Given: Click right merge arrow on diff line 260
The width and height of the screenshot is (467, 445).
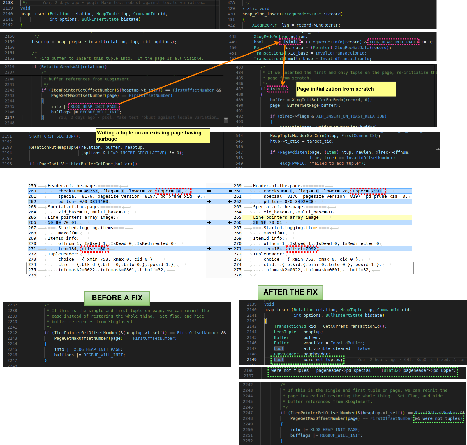Looking at the screenshot, I should click(x=209, y=191).
